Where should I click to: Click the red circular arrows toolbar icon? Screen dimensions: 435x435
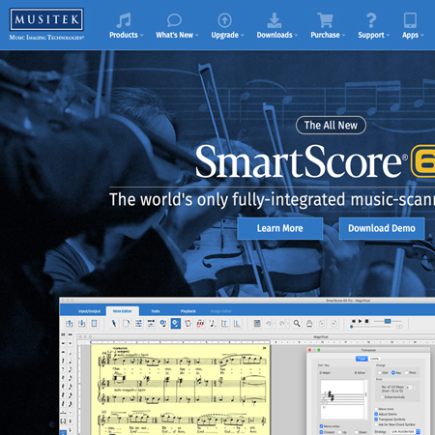click(x=188, y=323)
